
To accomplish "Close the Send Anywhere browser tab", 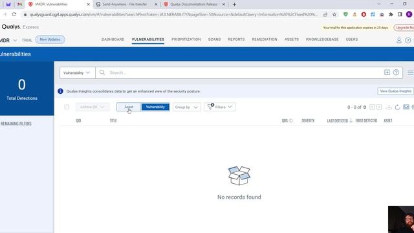I will (x=156, y=5).
